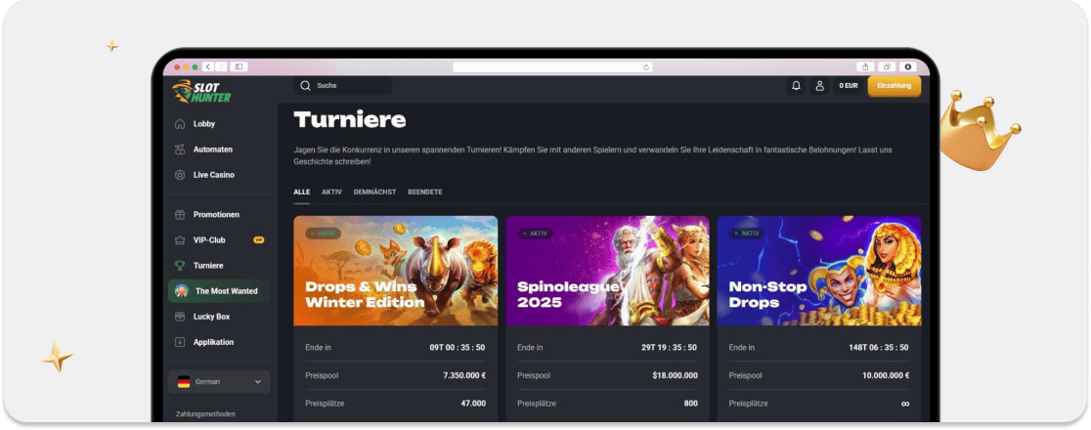Click the Einzahlung deposit button
This screenshot has height=430, width=1091.
pyautogui.click(x=895, y=86)
